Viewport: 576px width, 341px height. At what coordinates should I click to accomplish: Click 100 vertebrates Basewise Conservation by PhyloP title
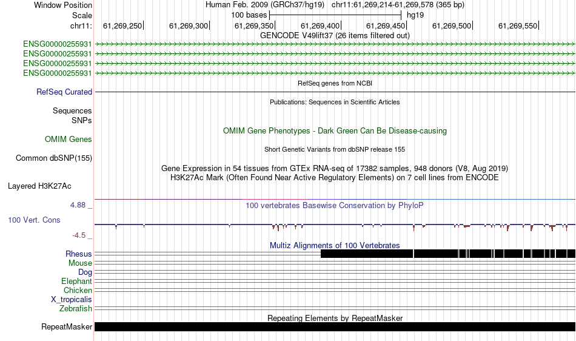coord(335,206)
